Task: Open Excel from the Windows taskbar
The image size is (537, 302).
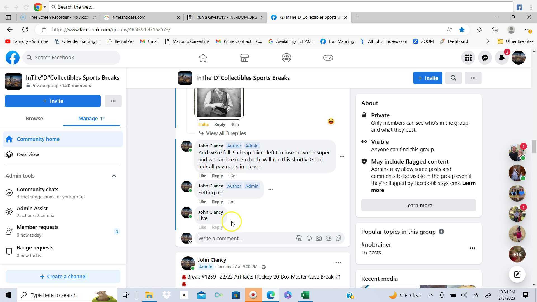Action: 305,295
